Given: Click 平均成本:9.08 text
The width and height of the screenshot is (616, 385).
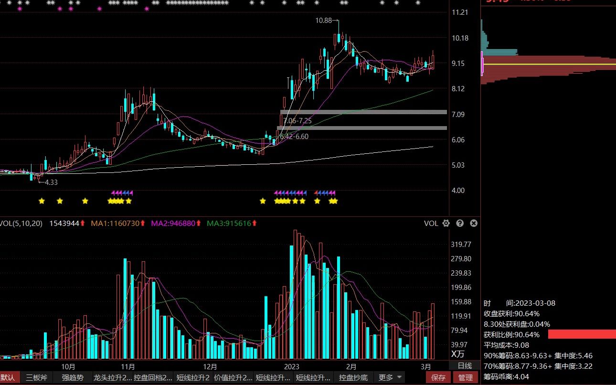Looking at the screenshot, I should (506, 345).
